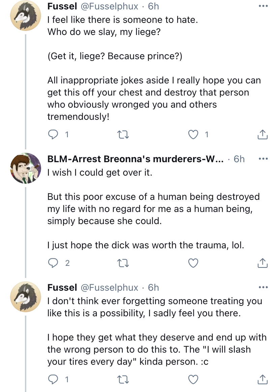Like Fussel's tweet with one like
279x392 pixels.
193,135
